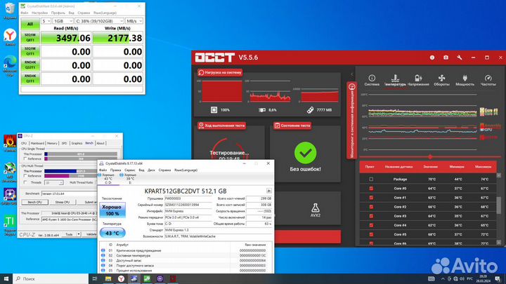Open Yandex browser desktop icon
The width and height of the screenshot is (506, 284).
tap(10, 35)
